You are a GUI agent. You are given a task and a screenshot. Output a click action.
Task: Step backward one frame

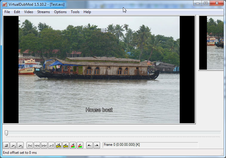(x=37, y=146)
